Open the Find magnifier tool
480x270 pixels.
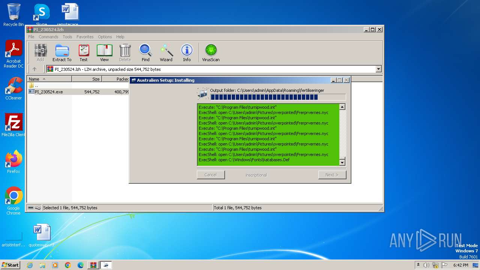click(x=145, y=53)
